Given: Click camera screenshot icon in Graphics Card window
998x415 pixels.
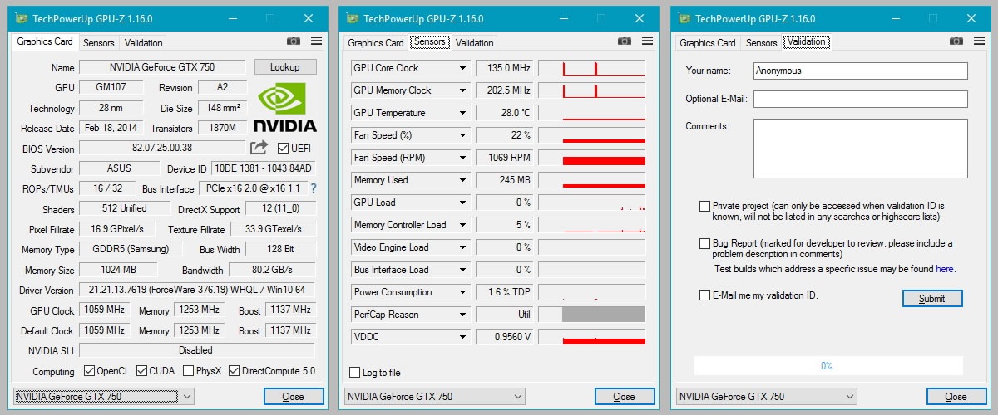Looking at the screenshot, I should point(294,41).
